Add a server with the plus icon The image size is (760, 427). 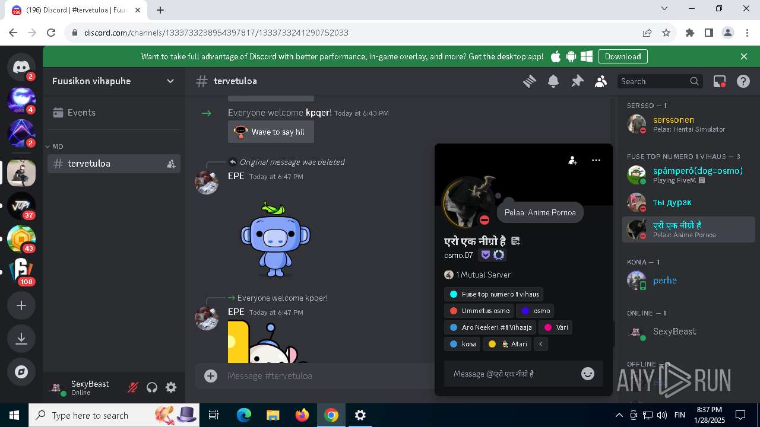coord(21,305)
